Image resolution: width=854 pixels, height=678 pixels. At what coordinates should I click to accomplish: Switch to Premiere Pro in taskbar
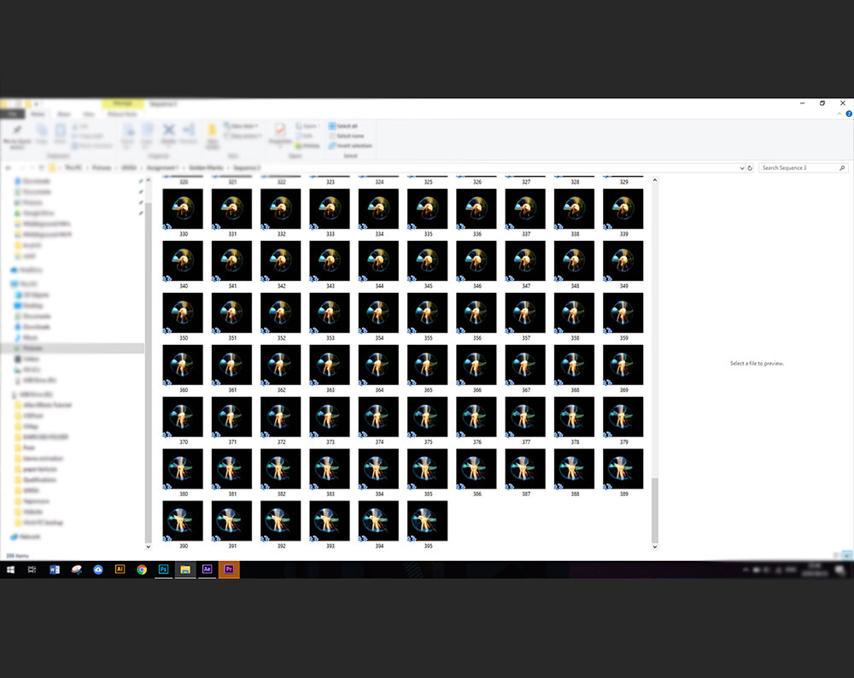(x=229, y=570)
